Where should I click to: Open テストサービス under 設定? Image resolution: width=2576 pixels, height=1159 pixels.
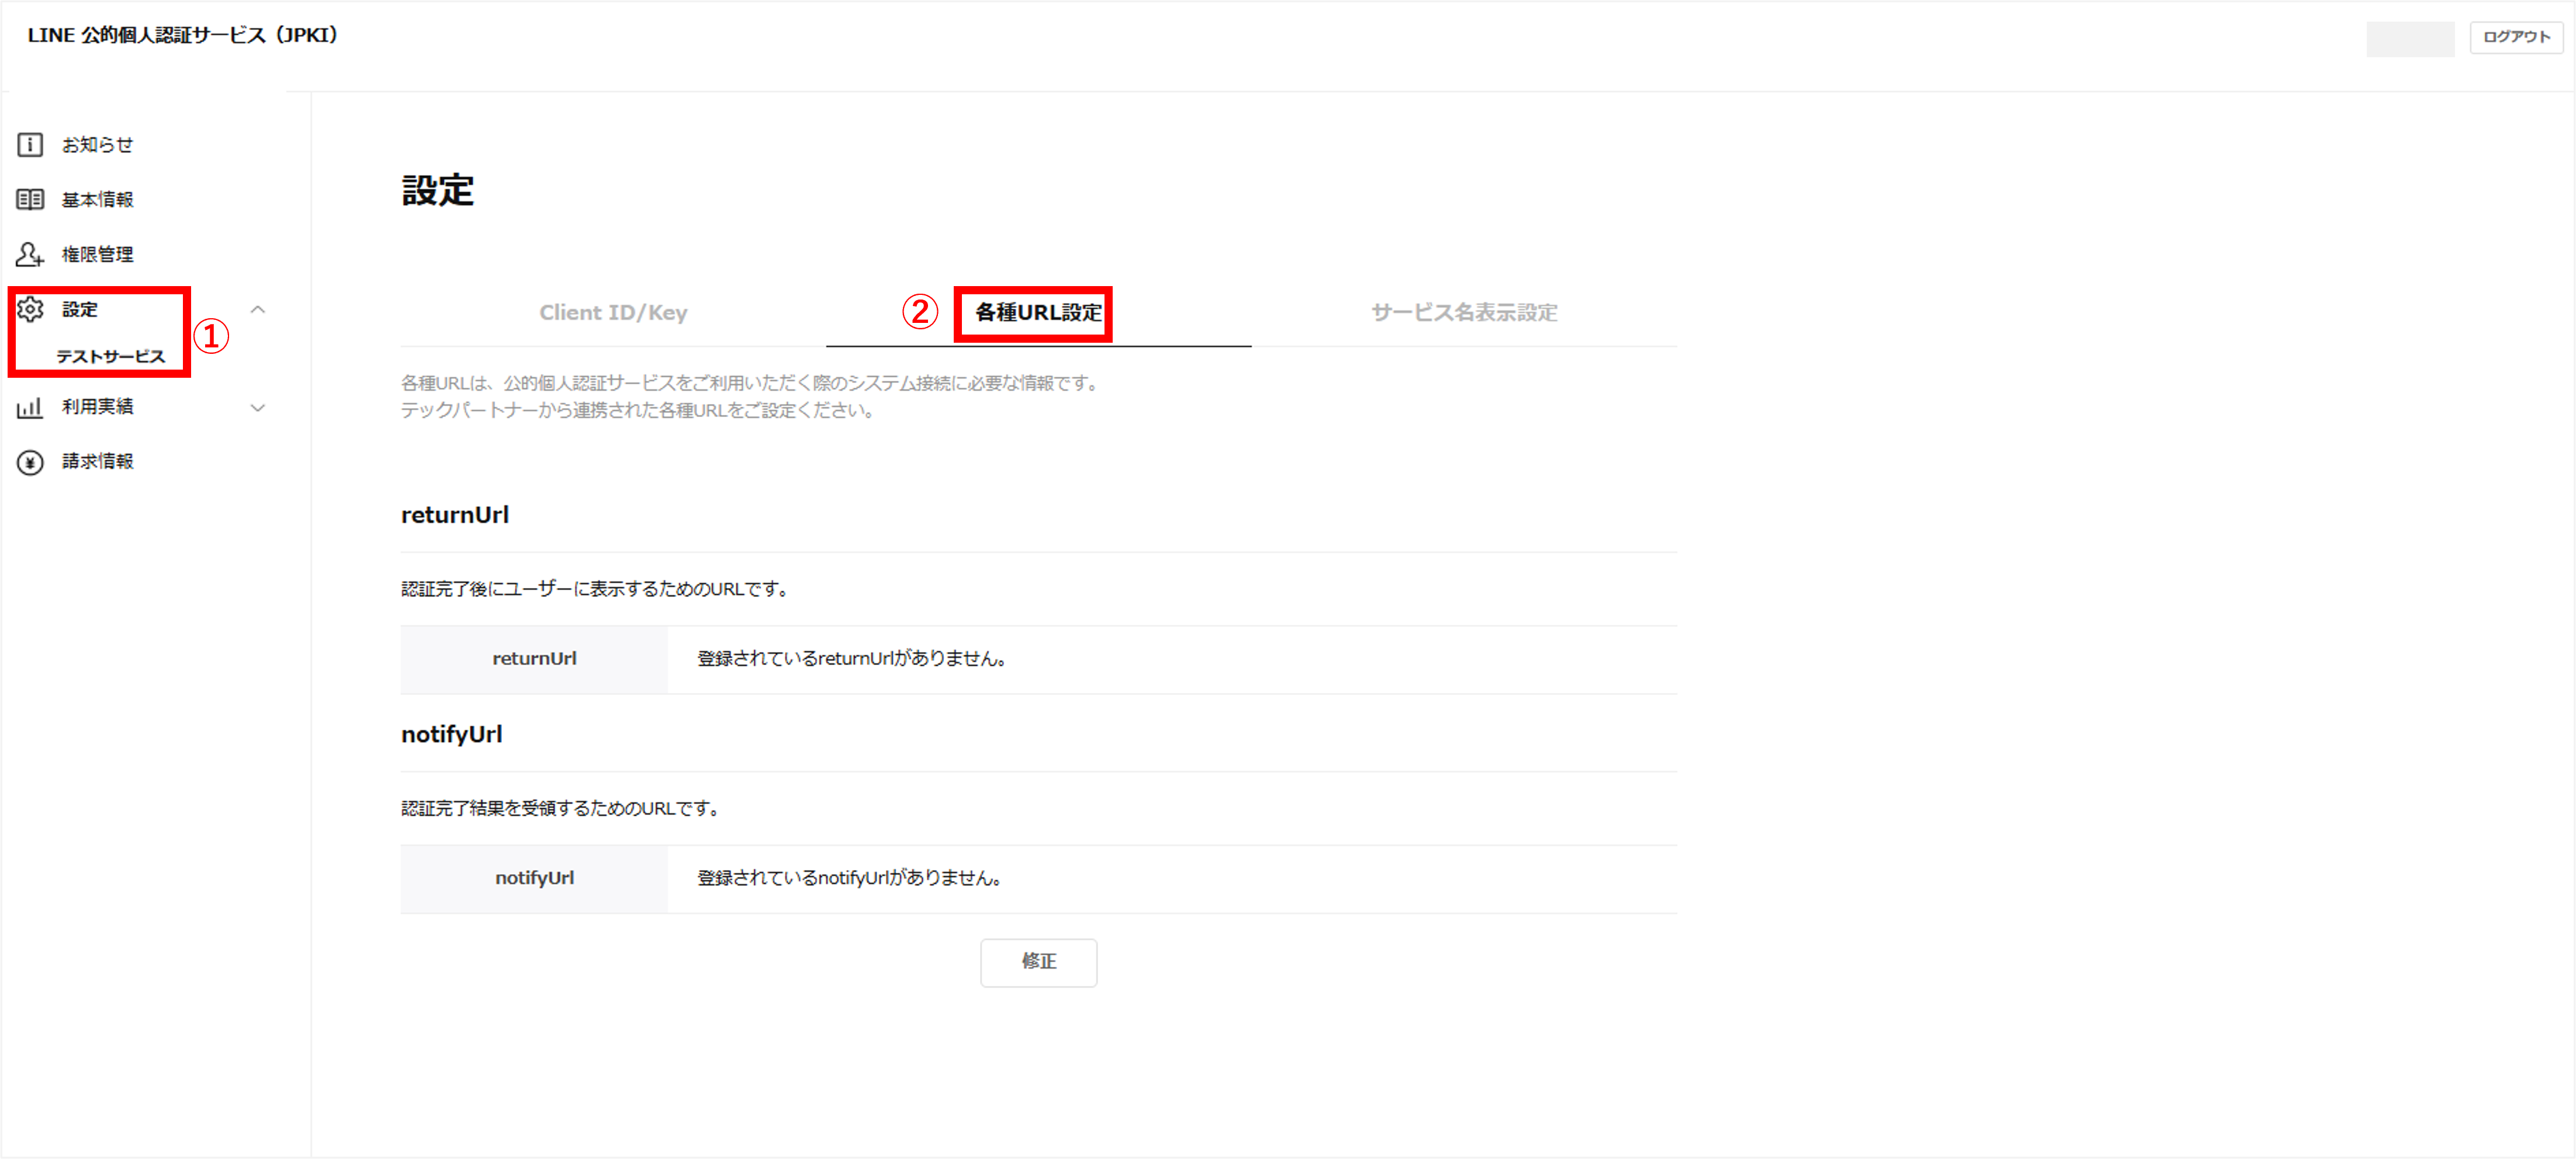click(x=110, y=357)
